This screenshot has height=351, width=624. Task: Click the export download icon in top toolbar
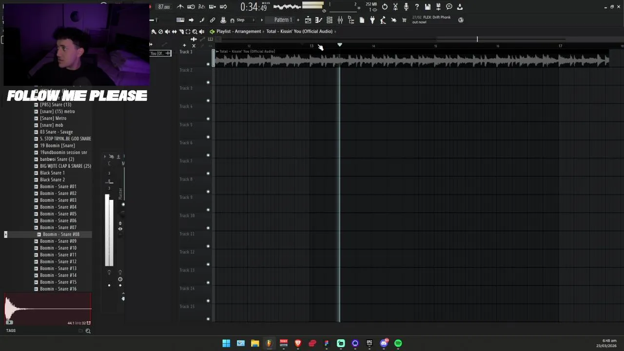tap(460, 7)
